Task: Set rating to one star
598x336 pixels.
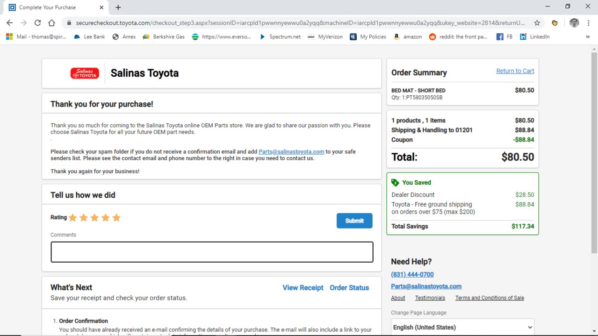Action: 72,217
